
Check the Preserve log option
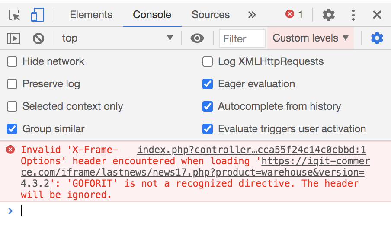(13, 84)
